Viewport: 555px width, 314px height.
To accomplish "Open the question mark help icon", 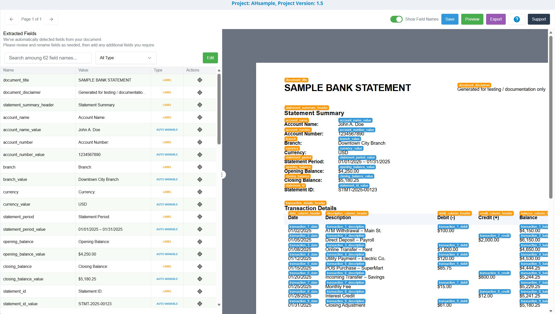I will [x=517, y=19].
